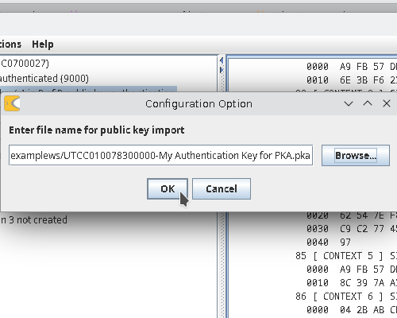Click the Configuration Option dialog app icon
The height and width of the screenshot is (318, 397).
tap(12, 103)
